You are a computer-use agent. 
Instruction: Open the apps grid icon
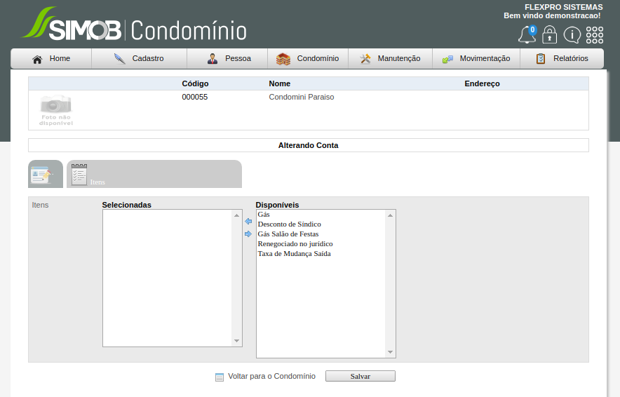click(x=595, y=35)
